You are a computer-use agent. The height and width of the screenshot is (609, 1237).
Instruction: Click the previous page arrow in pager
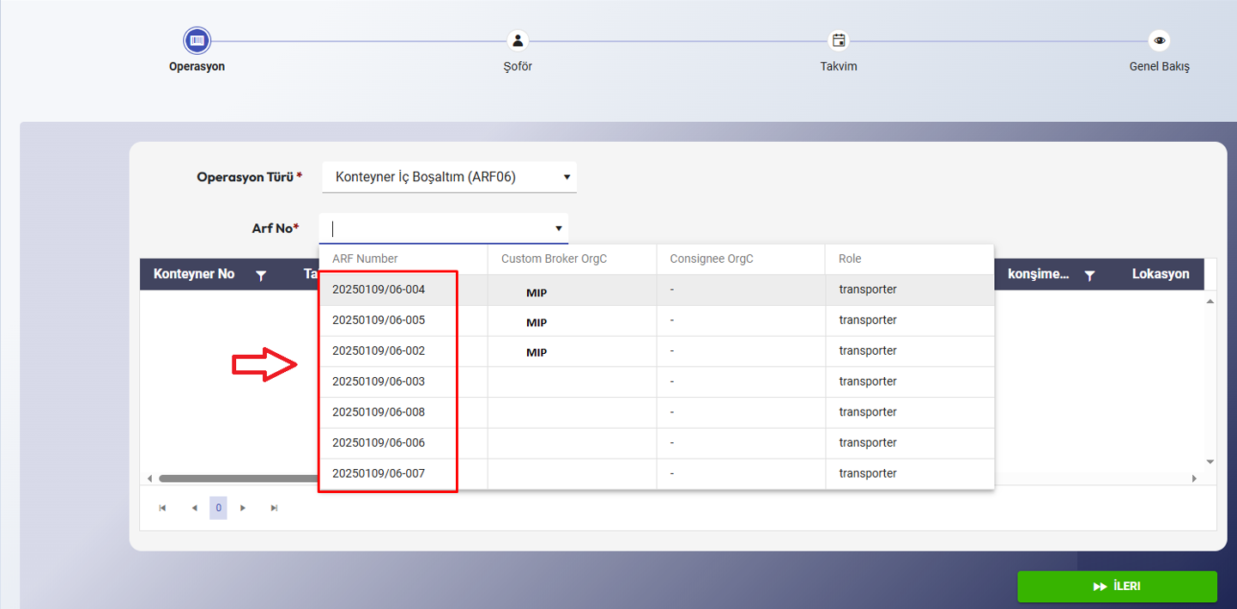tap(194, 509)
